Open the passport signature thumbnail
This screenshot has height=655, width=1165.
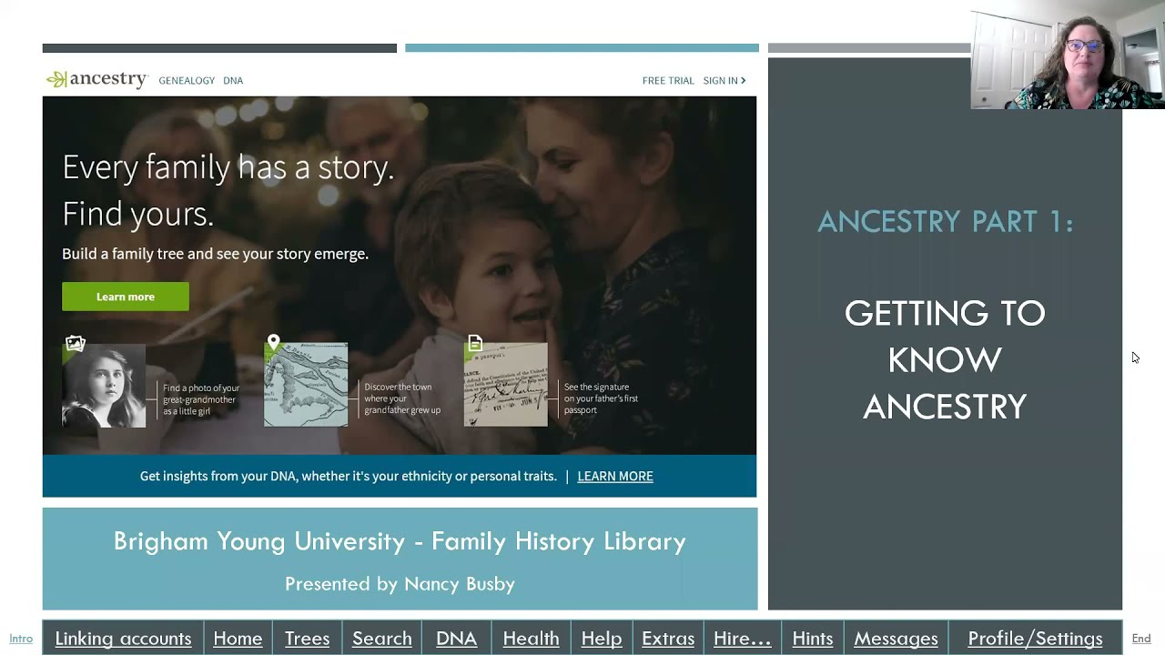506,385
